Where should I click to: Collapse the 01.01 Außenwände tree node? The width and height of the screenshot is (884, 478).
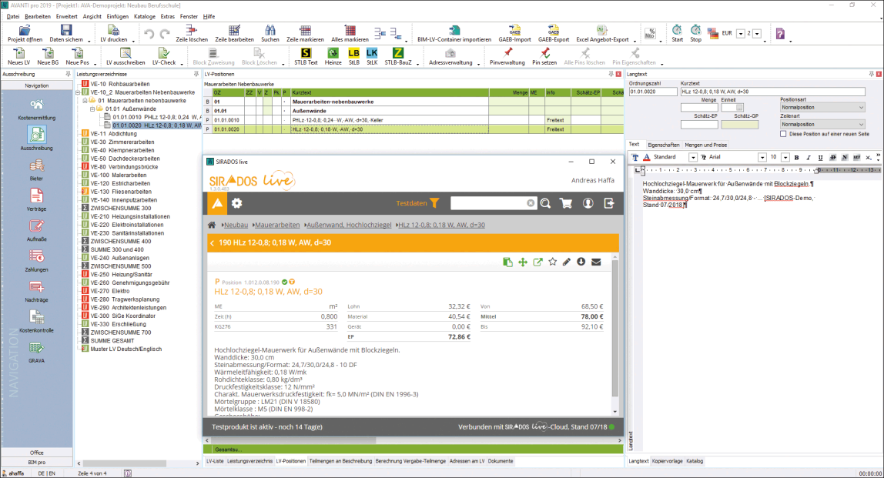[92, 109]
